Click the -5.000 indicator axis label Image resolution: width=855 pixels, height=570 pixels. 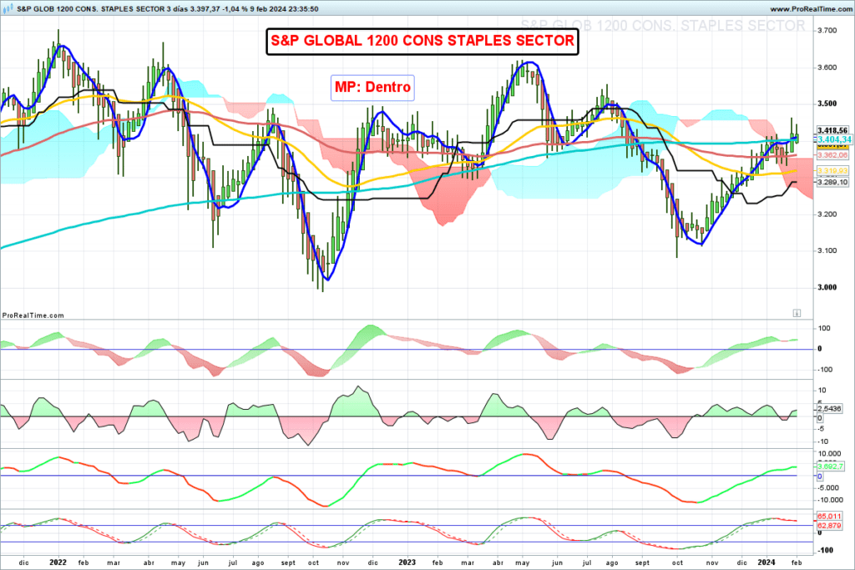click(829, 487)
